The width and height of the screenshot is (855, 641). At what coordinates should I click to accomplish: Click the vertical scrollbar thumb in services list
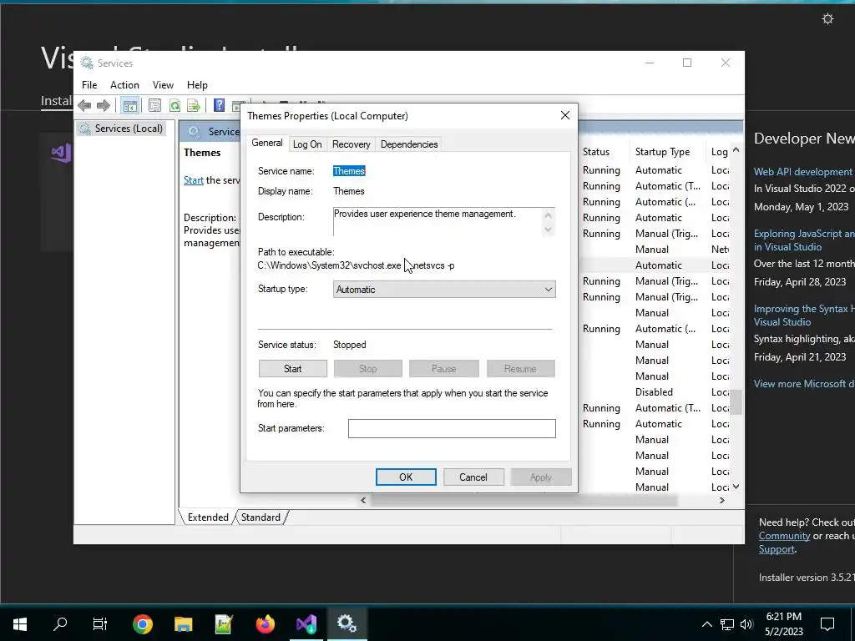point(736,401)
